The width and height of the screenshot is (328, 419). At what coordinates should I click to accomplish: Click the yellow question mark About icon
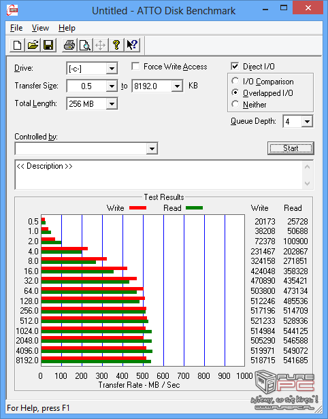click(x=116, y=45)
